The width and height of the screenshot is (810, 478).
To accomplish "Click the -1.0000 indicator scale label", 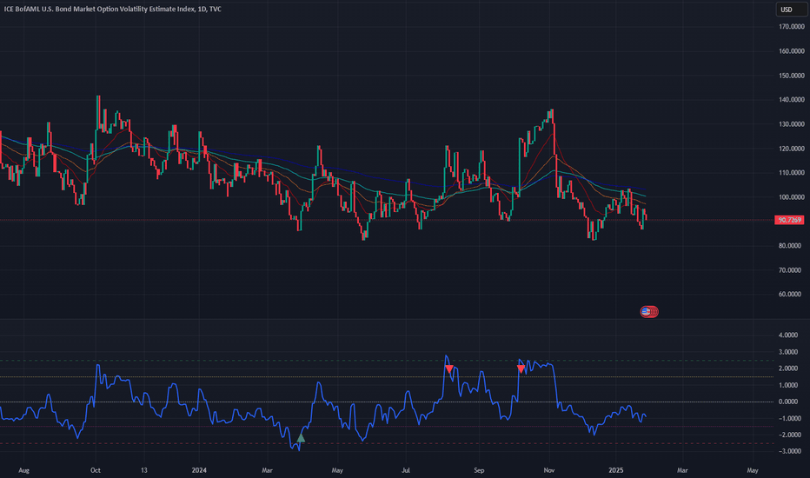I will [x=788, y=418].
